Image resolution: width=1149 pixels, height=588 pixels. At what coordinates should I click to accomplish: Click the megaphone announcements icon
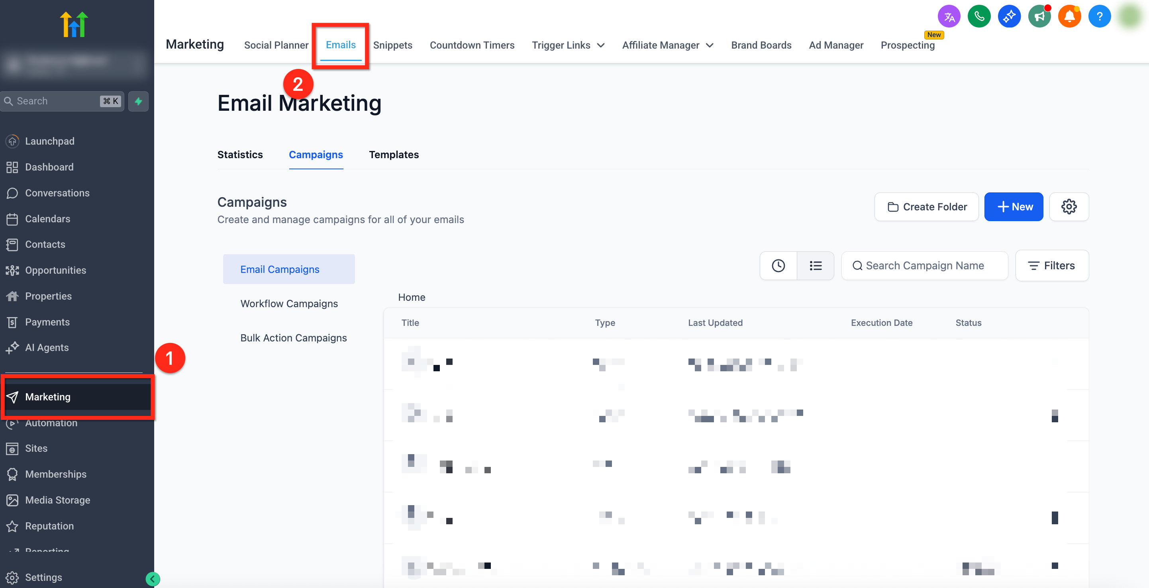pyautogui.click(x=1039, y=16)
